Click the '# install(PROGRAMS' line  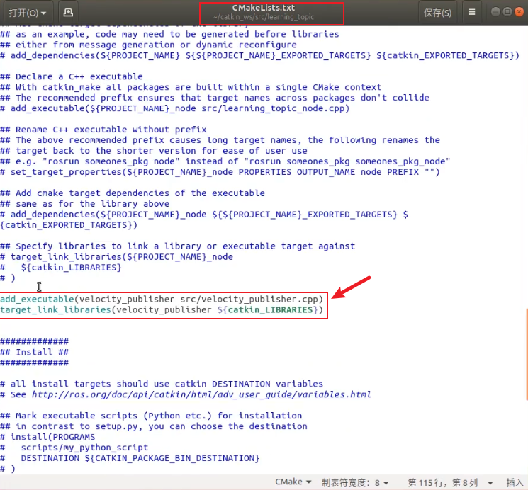(x=47, y=437)
